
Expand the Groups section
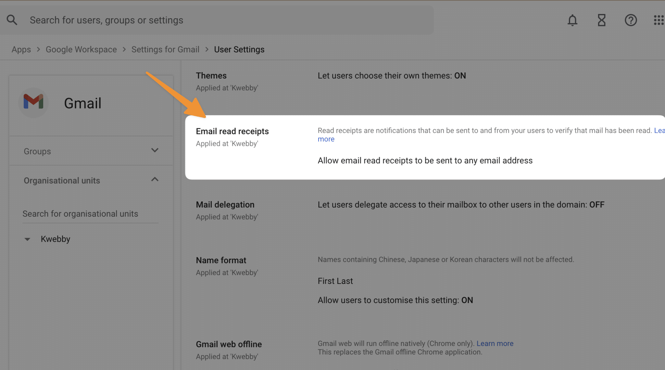(x=155, y=150)
